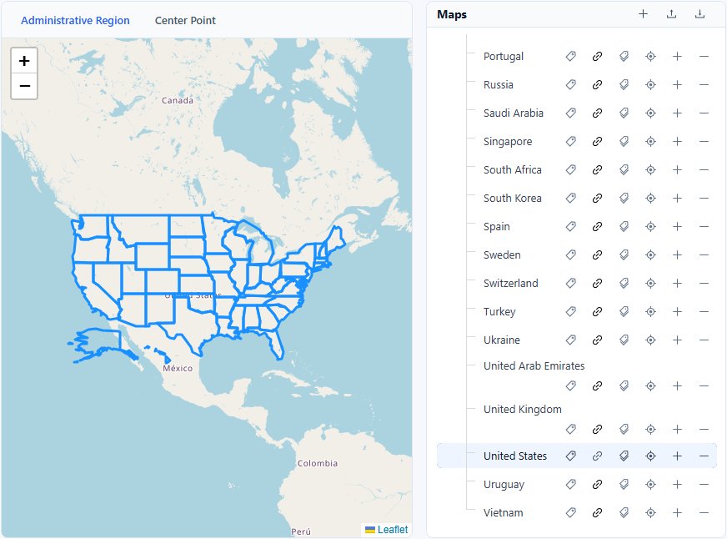
Task: Select United Arab Emirates in the tree
Action: tap(534, 365)
